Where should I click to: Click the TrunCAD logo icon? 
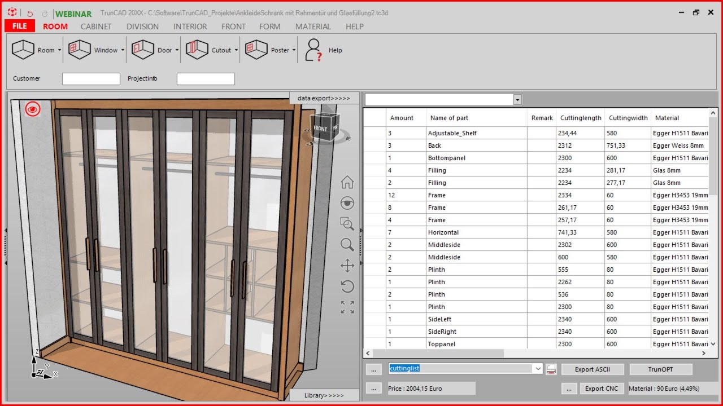[x=12, y=12]
